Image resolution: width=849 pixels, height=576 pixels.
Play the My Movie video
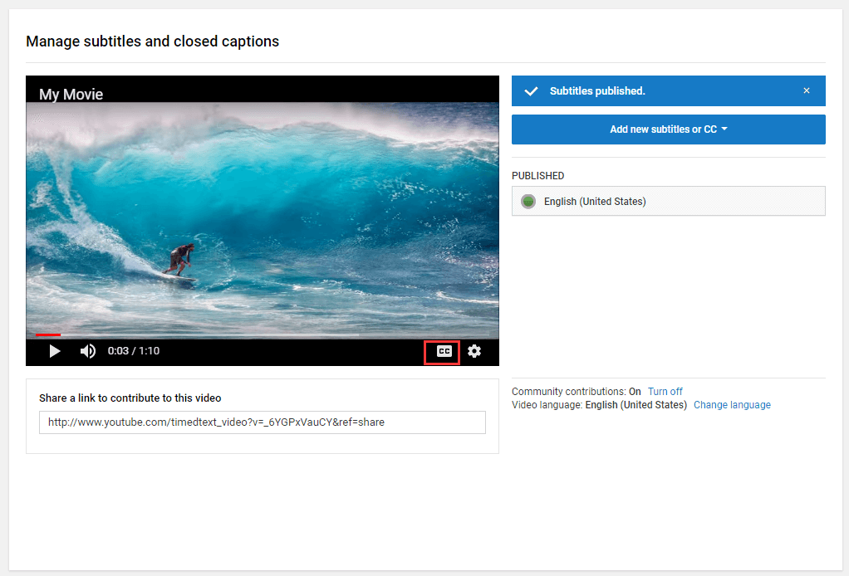coord(55,351)
